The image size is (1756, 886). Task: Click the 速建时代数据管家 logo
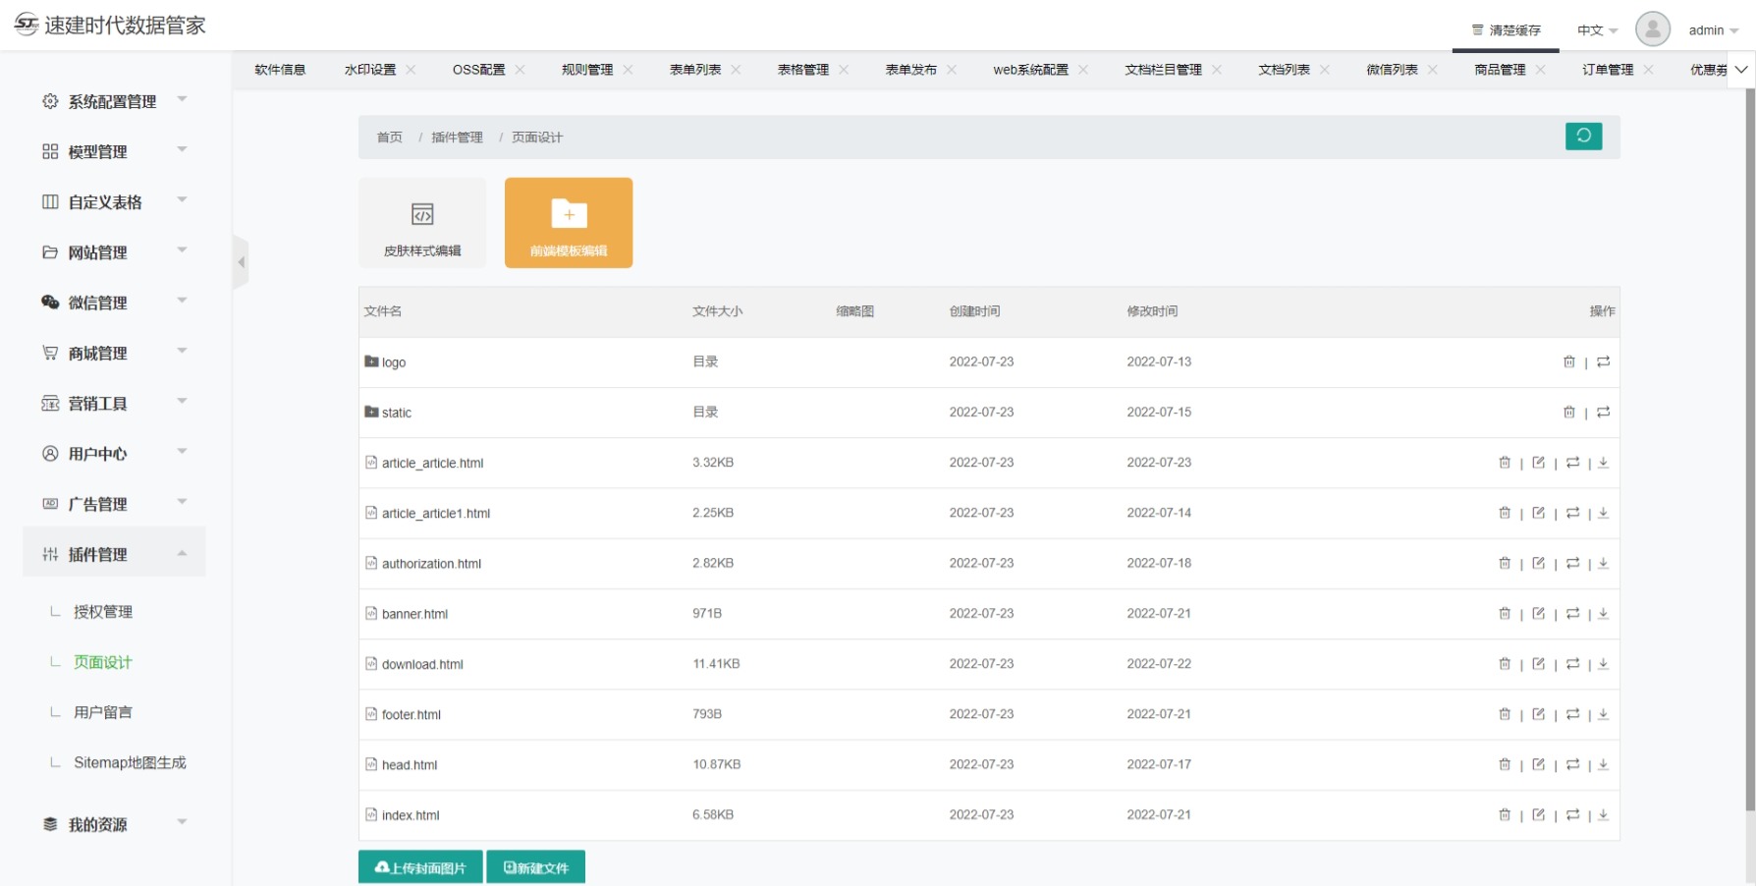(110, 26)
